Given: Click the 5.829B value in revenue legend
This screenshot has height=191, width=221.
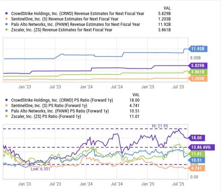Looking at the screenshot, I should click(x=164, y=14).
